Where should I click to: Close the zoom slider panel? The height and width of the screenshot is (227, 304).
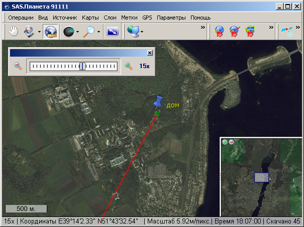[149, 53]
